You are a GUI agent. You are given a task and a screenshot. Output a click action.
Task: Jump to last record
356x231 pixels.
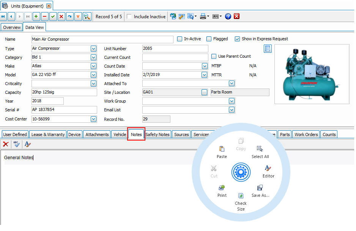coord(28,17)
